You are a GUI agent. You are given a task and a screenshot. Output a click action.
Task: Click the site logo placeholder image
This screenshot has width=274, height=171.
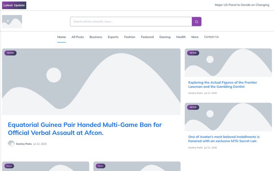click(x=12, y=22)
